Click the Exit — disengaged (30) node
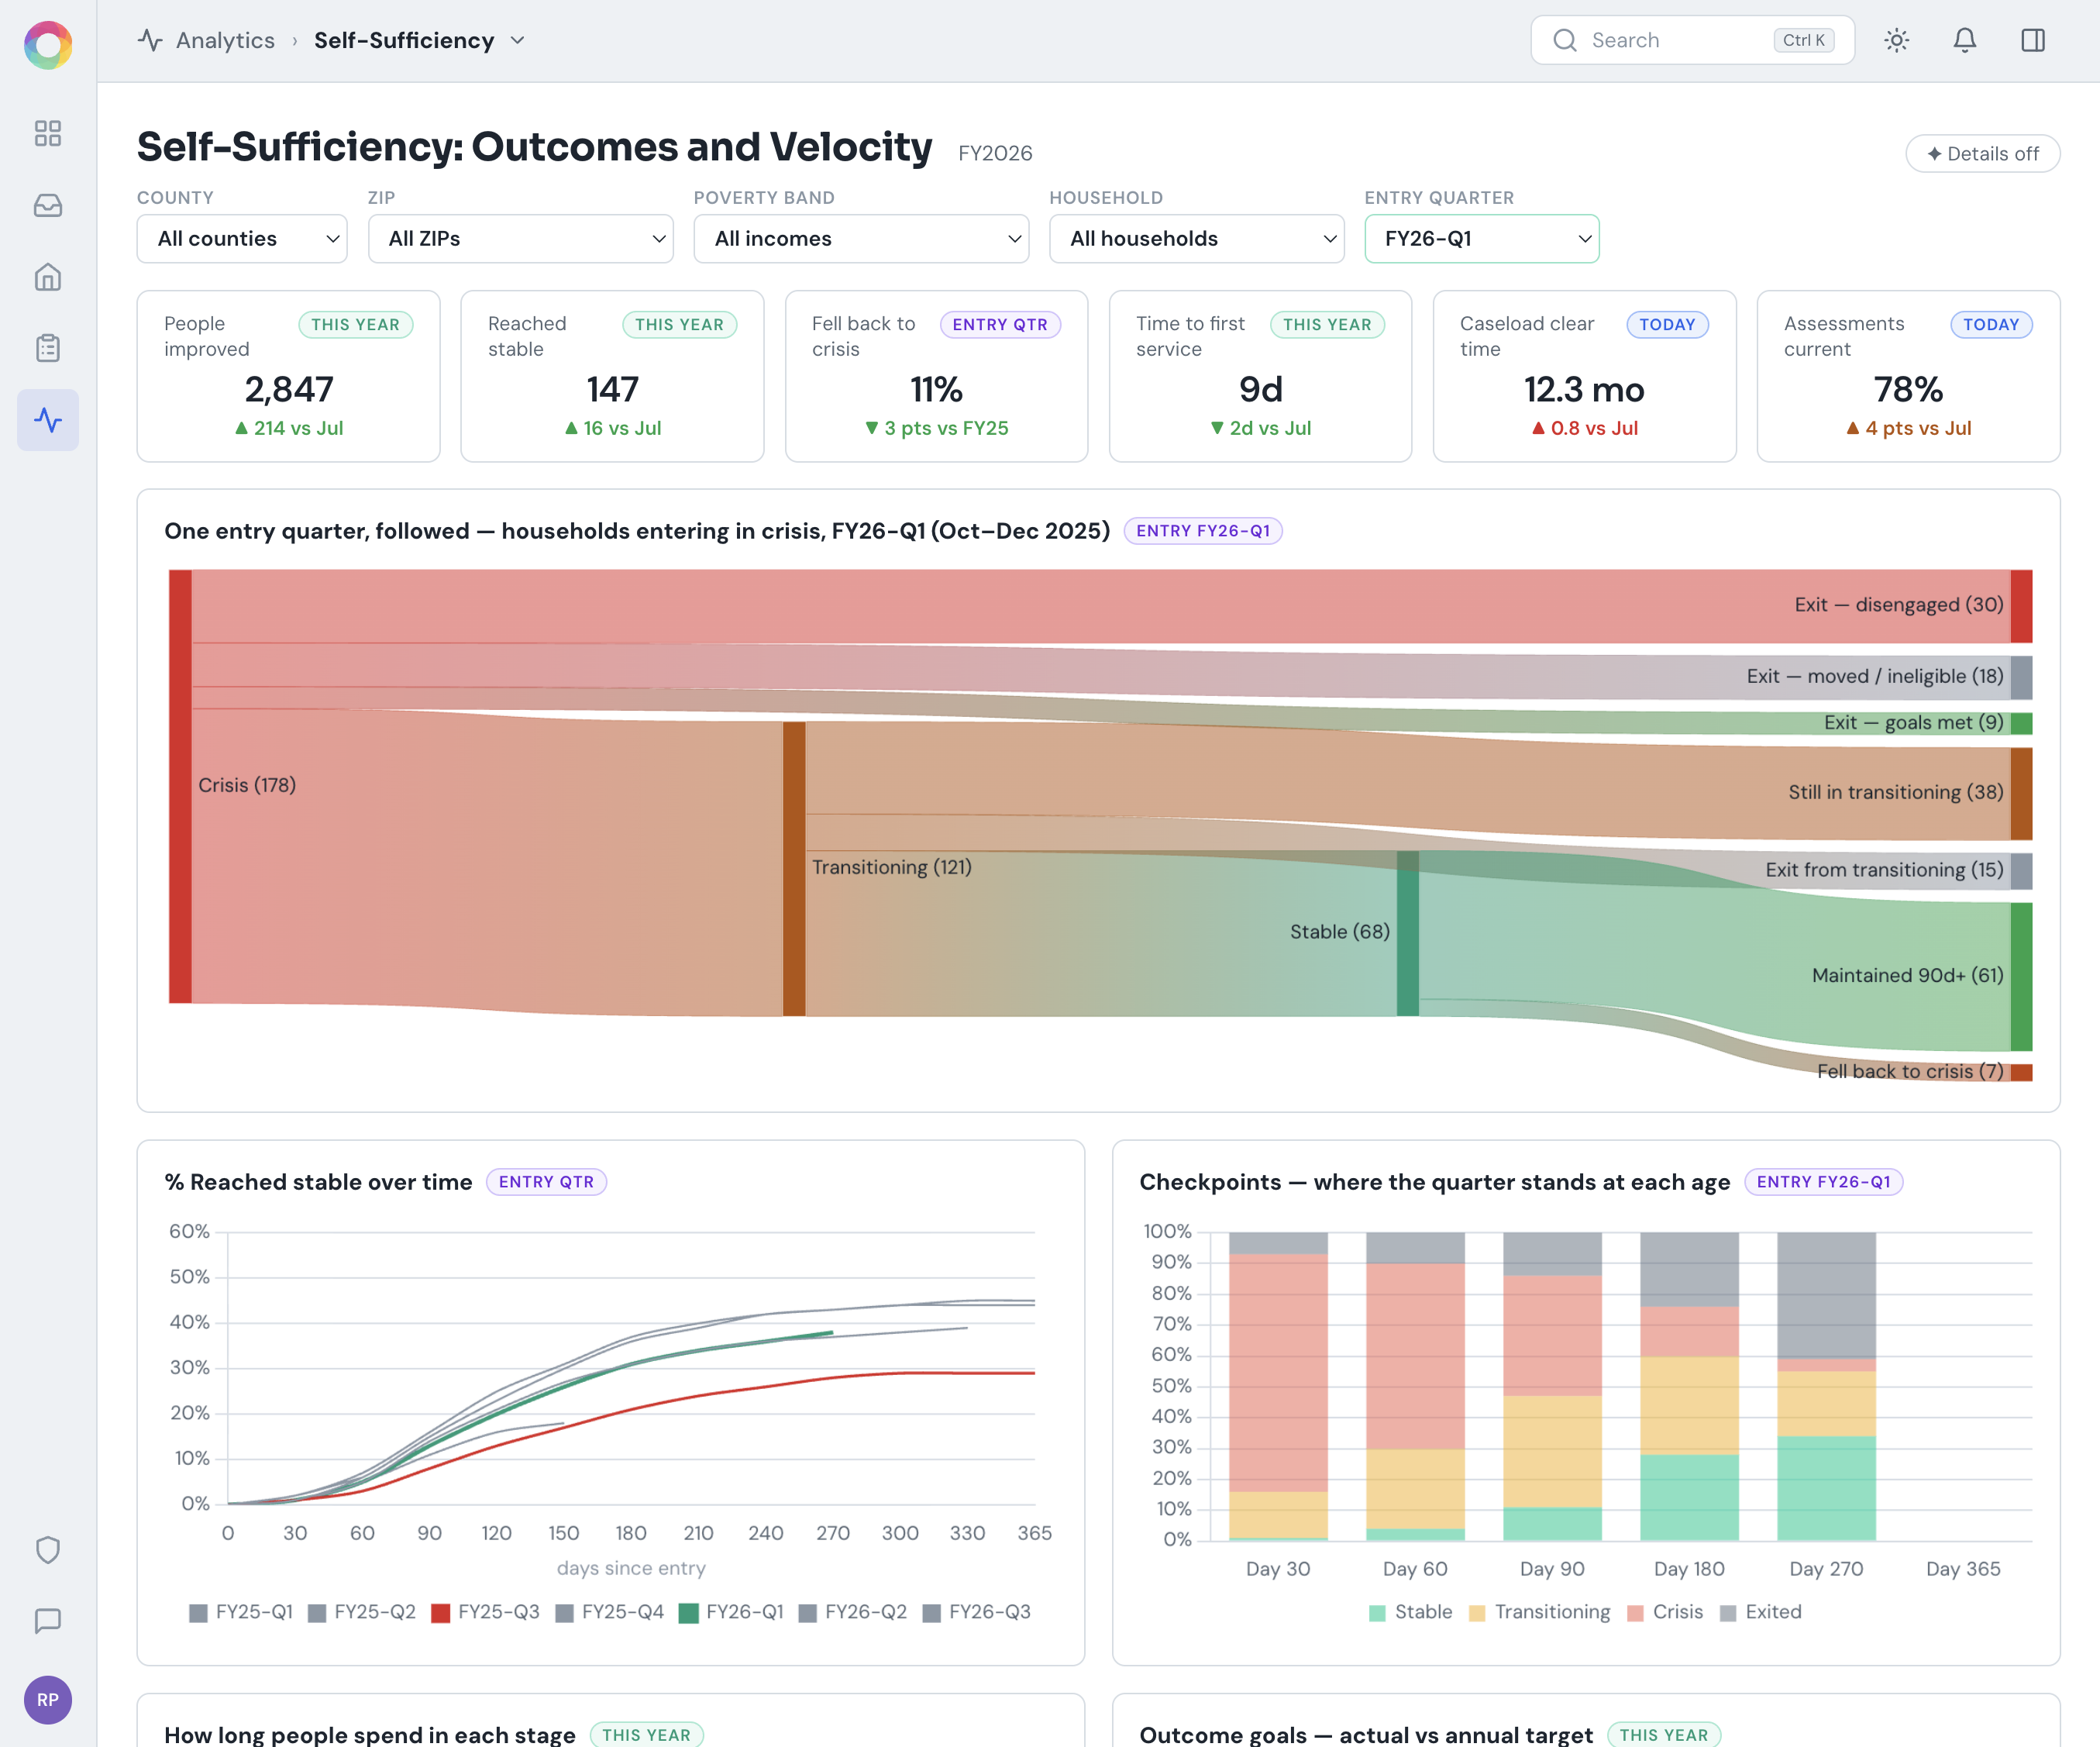Image resolution: width=2100 pixels, height=1747 pixels. click(x=2021, y=606)
